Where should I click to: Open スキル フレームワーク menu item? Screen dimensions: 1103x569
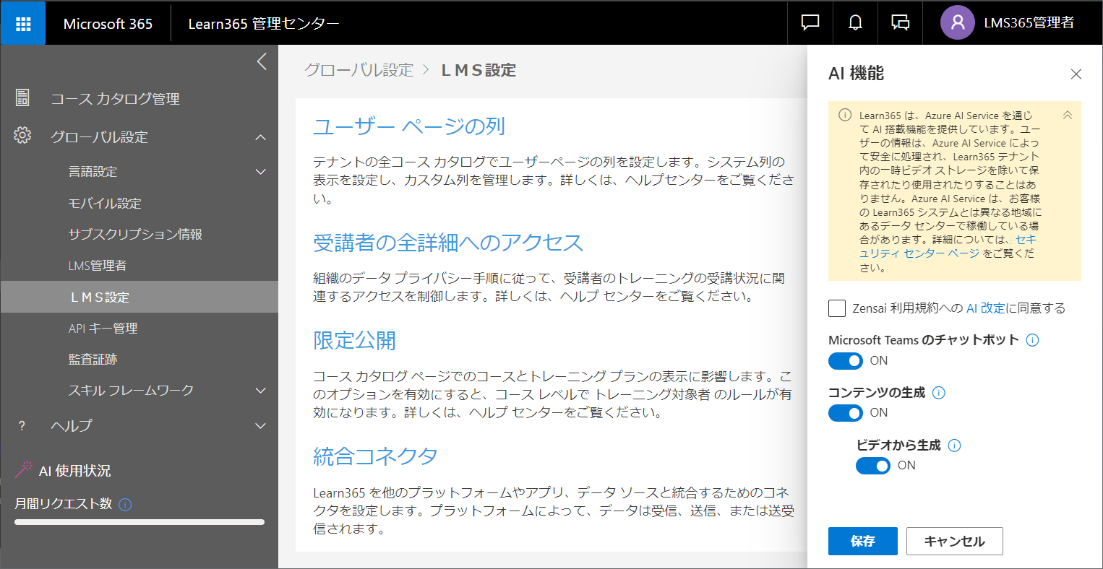[131, 391]
